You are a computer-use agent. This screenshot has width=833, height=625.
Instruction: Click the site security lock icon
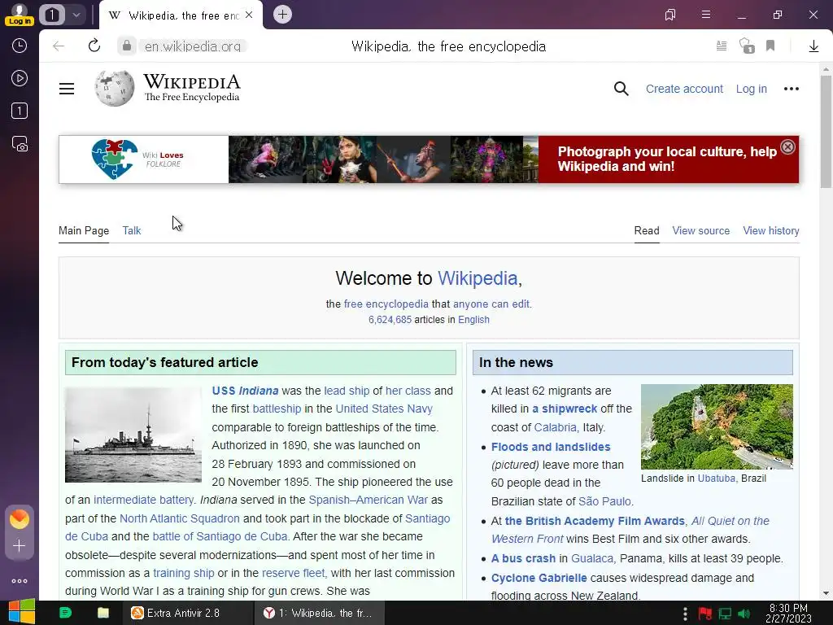(x=126, y=46)
